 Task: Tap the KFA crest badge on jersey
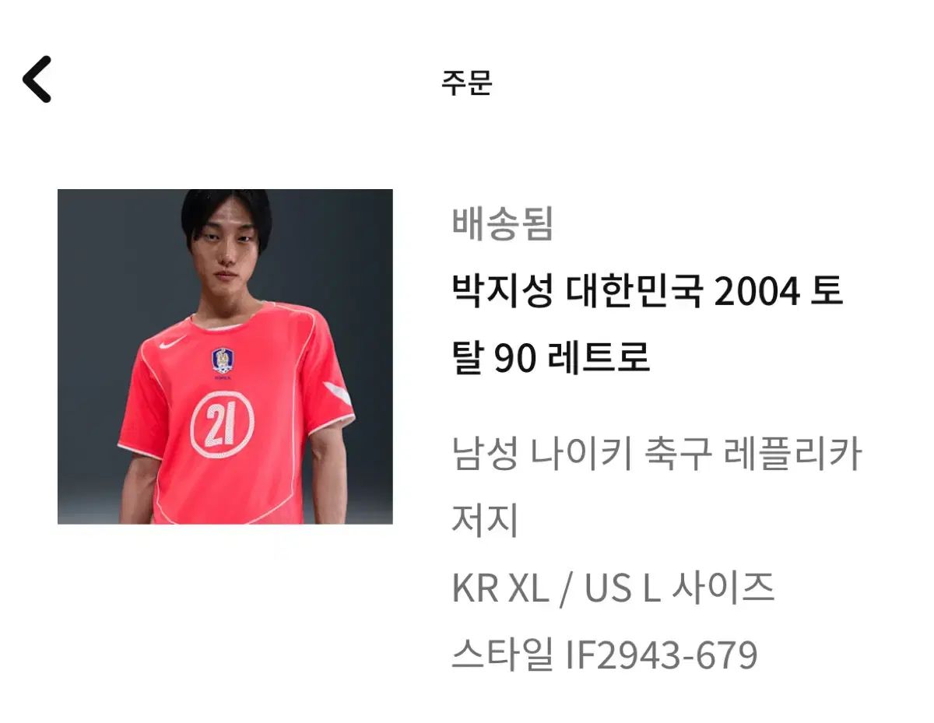coord(223,361)
